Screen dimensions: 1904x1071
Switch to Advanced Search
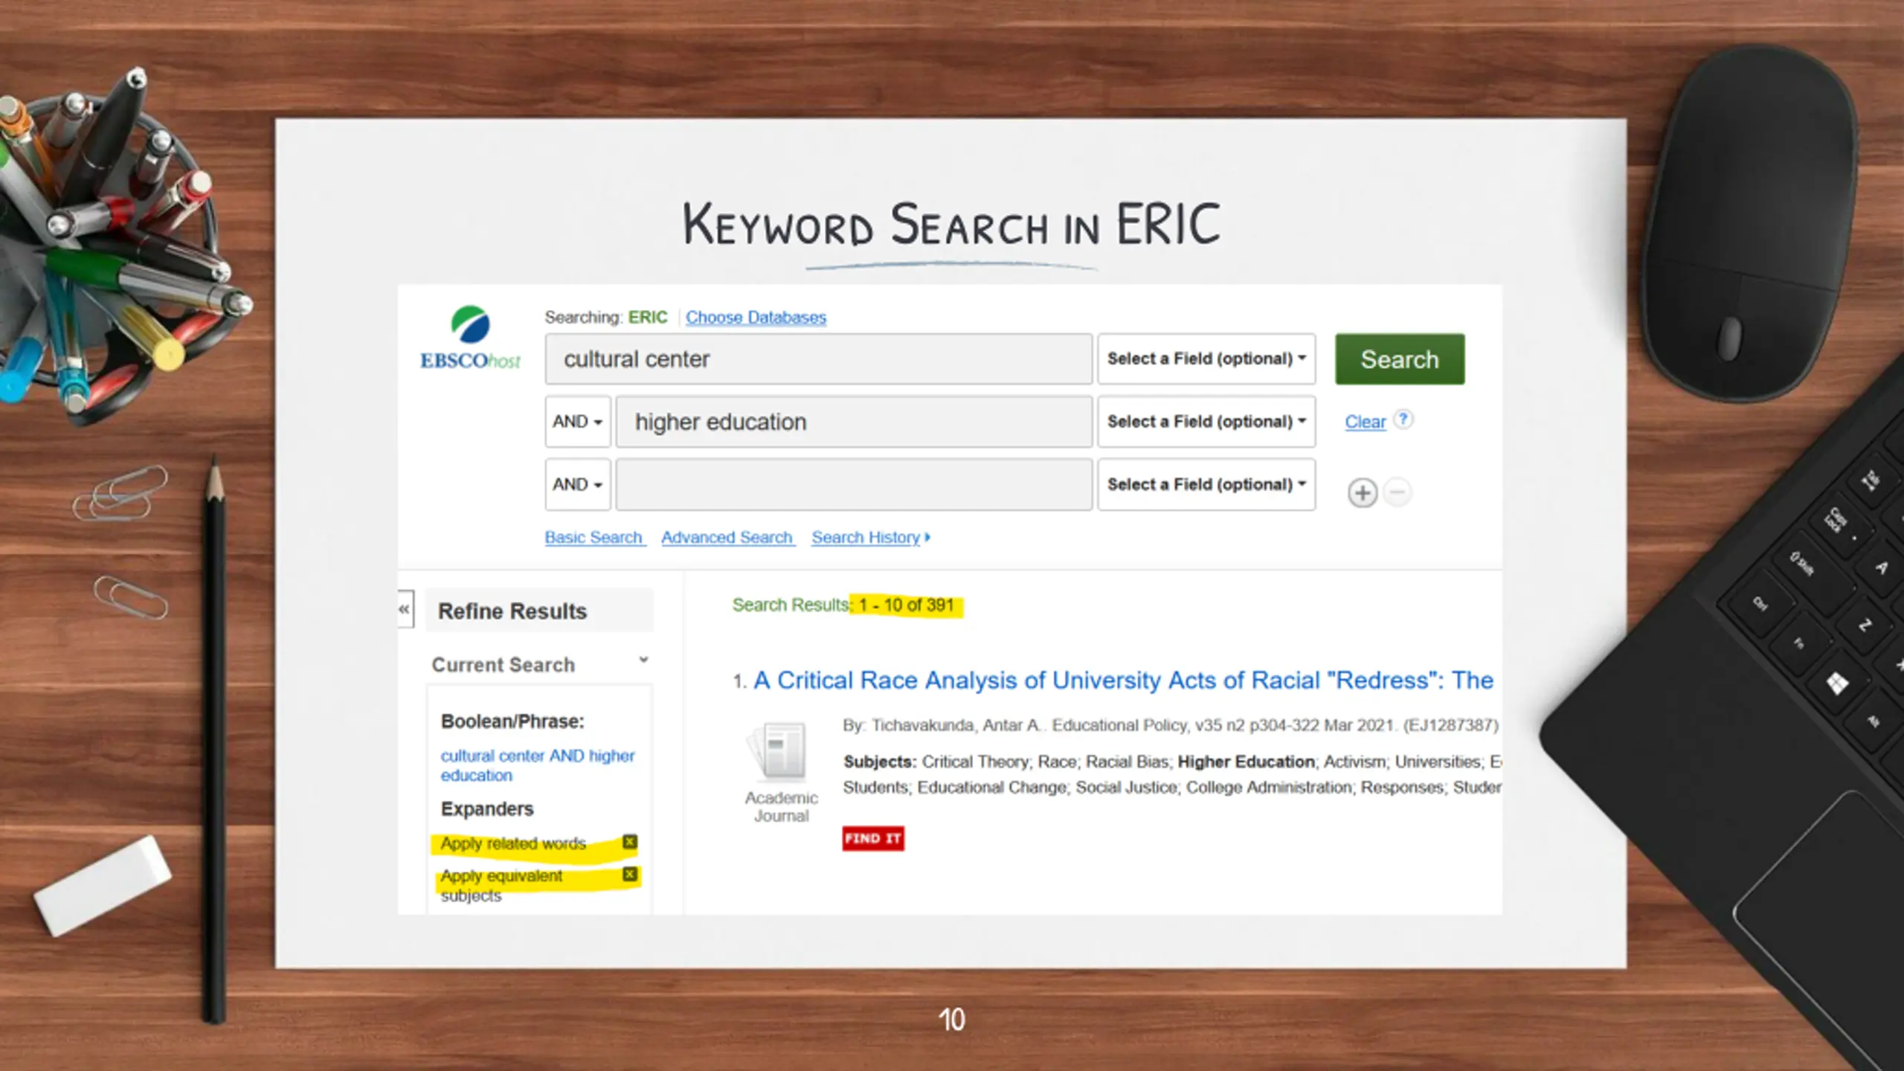tap(727, 537)
